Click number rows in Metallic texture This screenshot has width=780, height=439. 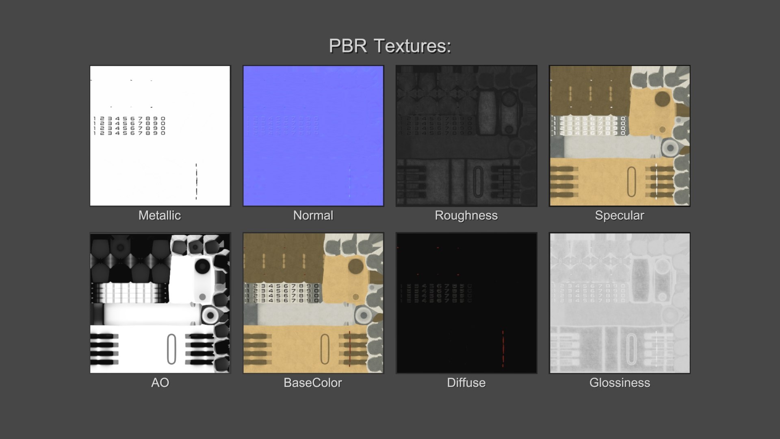pos(129,126)
